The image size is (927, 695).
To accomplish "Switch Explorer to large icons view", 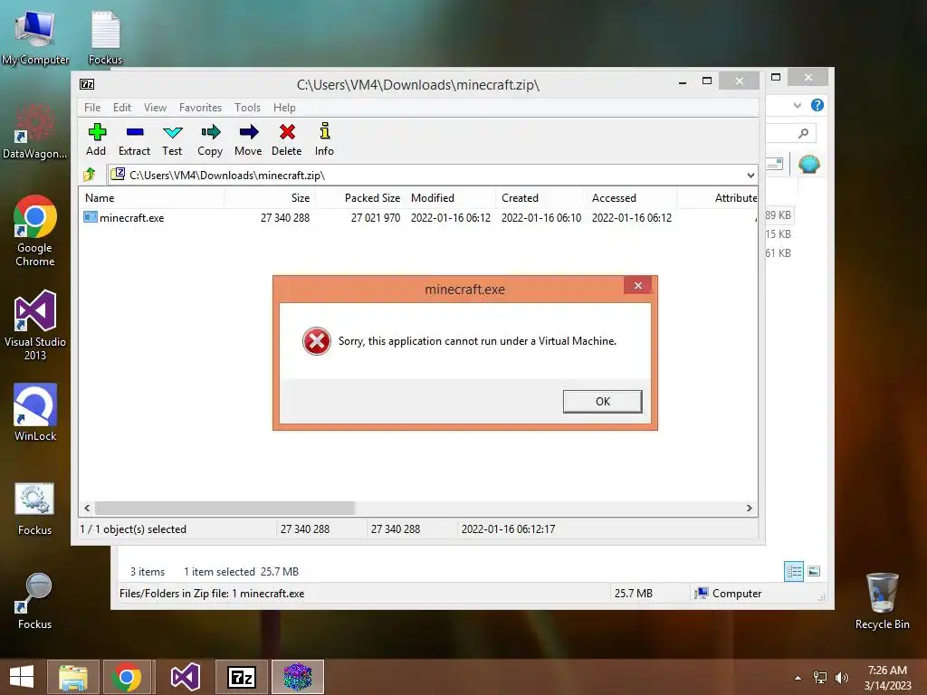I will click(814, 571).
